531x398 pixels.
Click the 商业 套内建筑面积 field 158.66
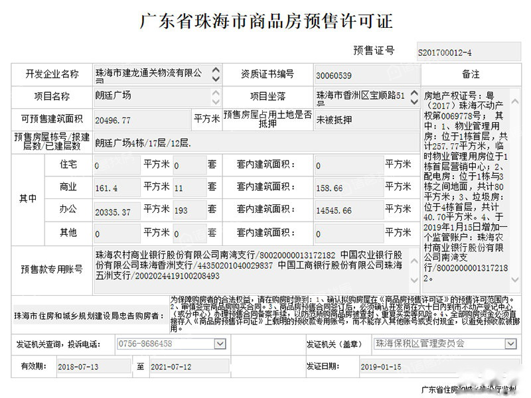(349, 188)
